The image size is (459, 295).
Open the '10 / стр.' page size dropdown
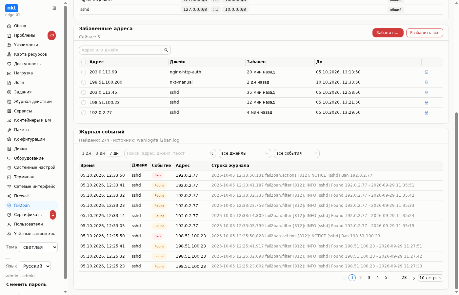click(x=430, y=278)
